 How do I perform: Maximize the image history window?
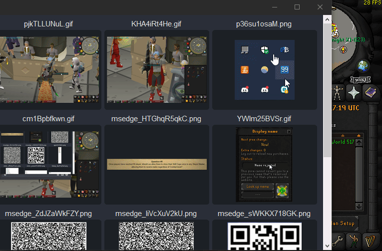(297, 7)
